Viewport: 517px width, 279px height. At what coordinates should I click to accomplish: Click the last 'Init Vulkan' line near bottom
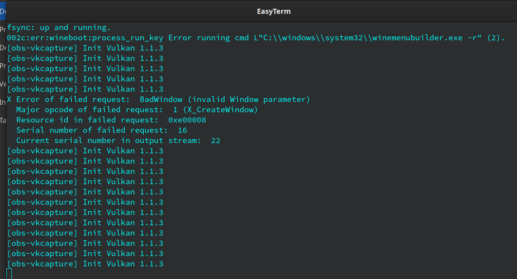(x=85, y=264)
